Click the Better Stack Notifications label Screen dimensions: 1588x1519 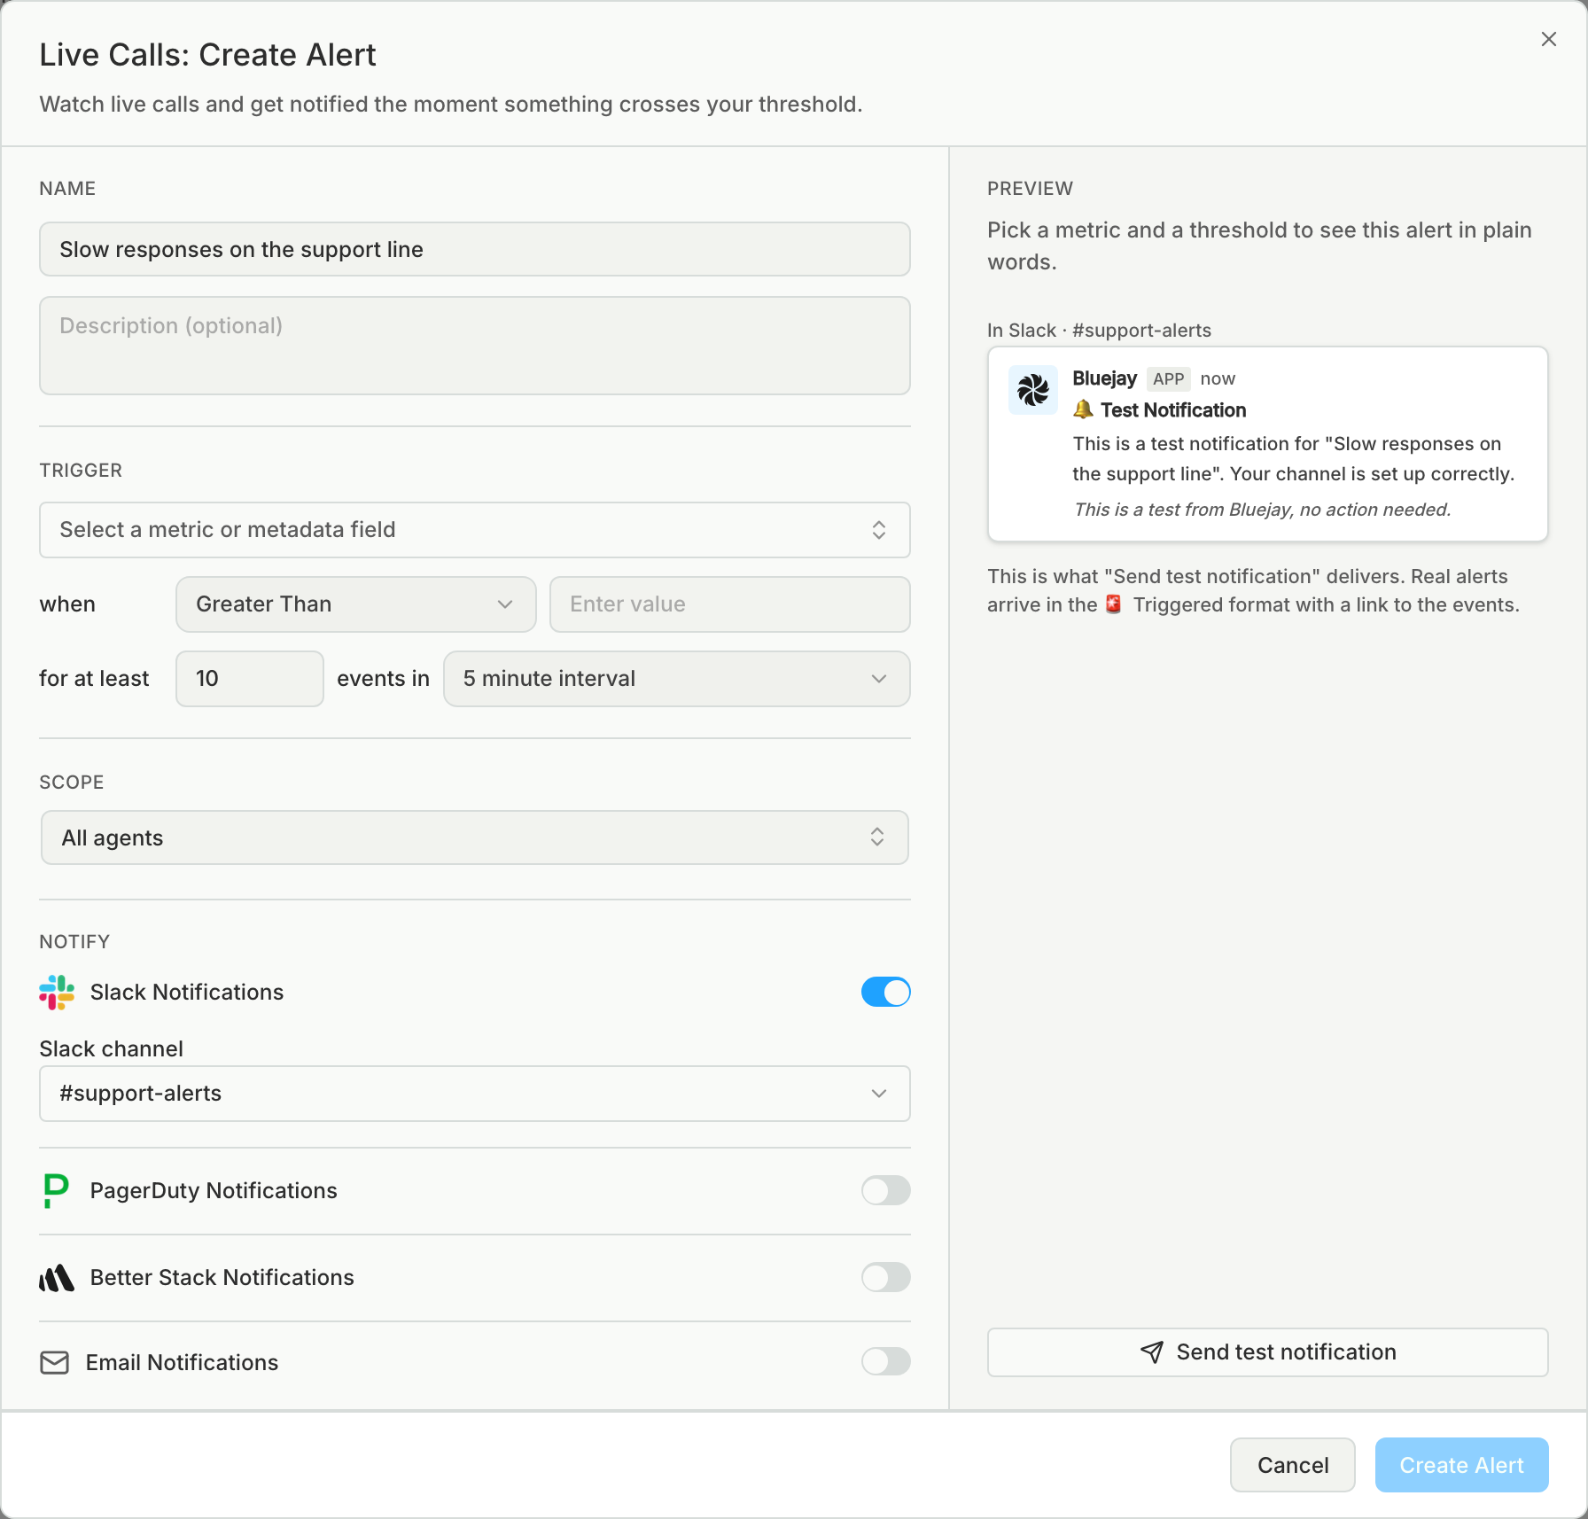(222, 1278)
